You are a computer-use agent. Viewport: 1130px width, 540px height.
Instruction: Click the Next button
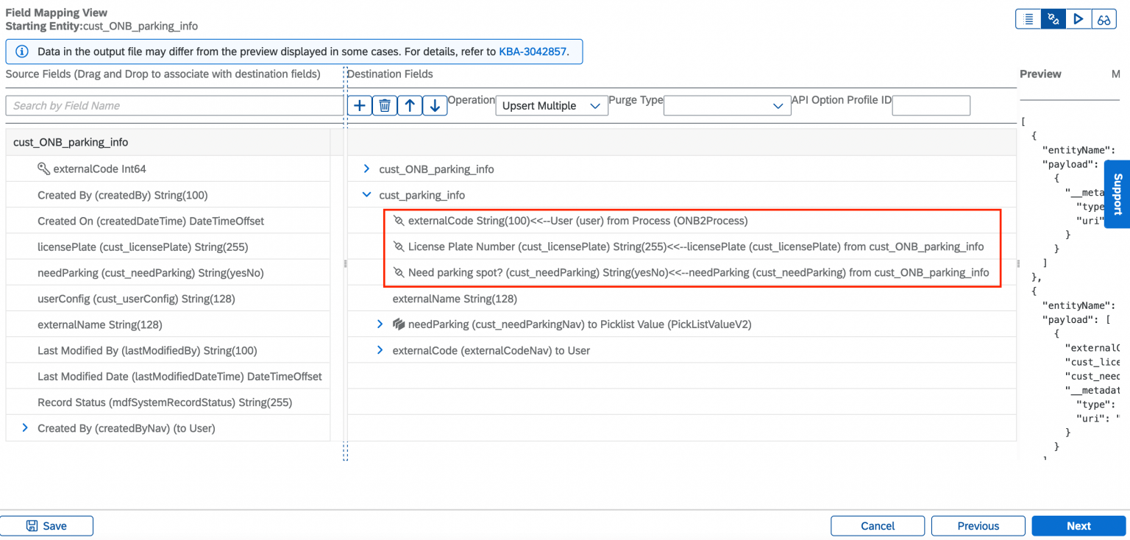1078,525
